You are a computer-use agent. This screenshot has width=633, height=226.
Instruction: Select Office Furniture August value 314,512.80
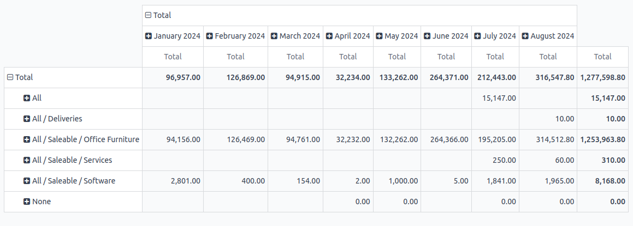click(x=548, y=139)
